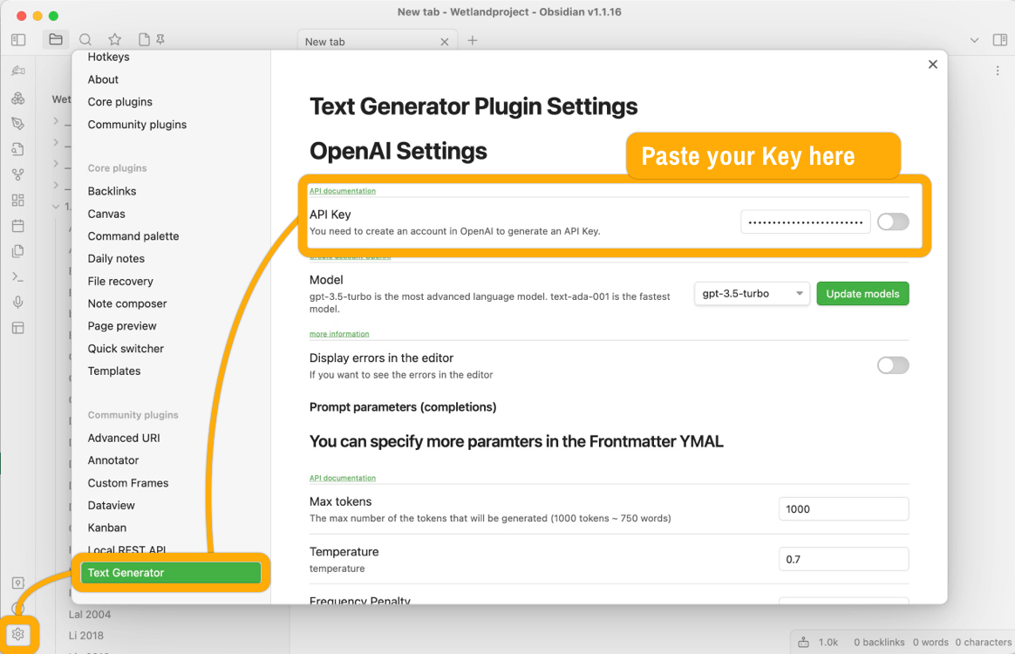Open graph view from the ribbon
Screen dimensions: 1015x654
pos(18,174)
